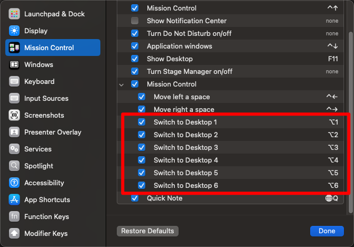Toggle the Mission Control group checkbox
The image size is (354, 247).
click(x=135, y=84)
